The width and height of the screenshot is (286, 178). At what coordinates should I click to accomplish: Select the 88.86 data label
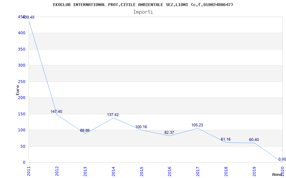(85, 130)
